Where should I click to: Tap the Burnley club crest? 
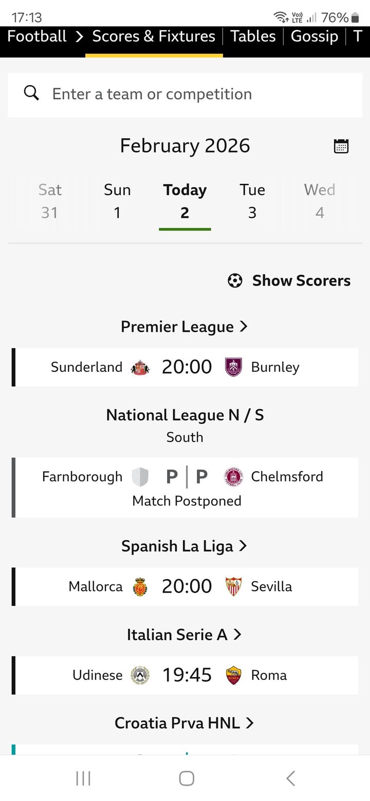click(234, 368)
